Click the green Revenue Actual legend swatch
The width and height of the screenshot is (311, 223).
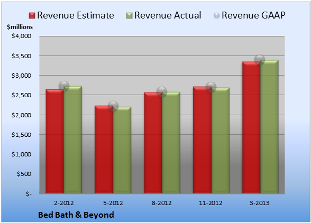(129, 16)
